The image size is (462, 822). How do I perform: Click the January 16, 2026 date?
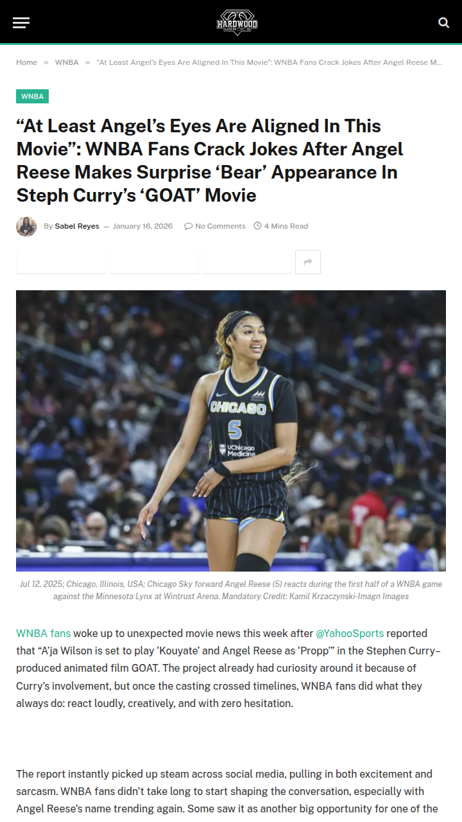(142, 226)
